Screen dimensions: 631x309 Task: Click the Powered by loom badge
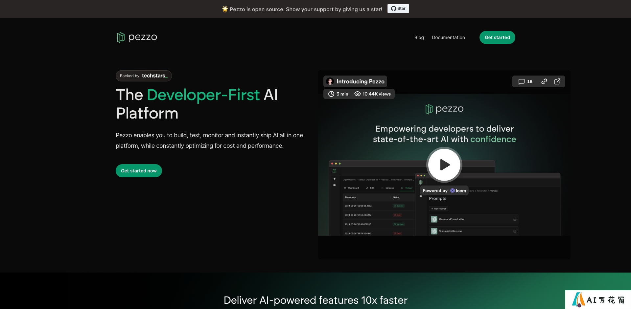[444, 190]
